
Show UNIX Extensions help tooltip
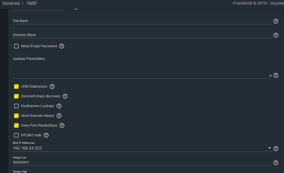[x=52, y=86]
